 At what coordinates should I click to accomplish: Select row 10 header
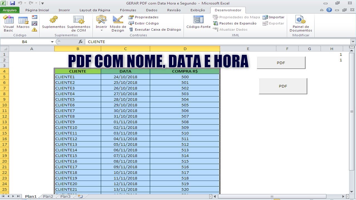pyautogui.click(x=4, y=105)
